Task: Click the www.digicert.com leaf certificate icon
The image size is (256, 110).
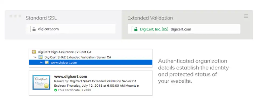Action: pyautogui.click(x=47, y=63)
